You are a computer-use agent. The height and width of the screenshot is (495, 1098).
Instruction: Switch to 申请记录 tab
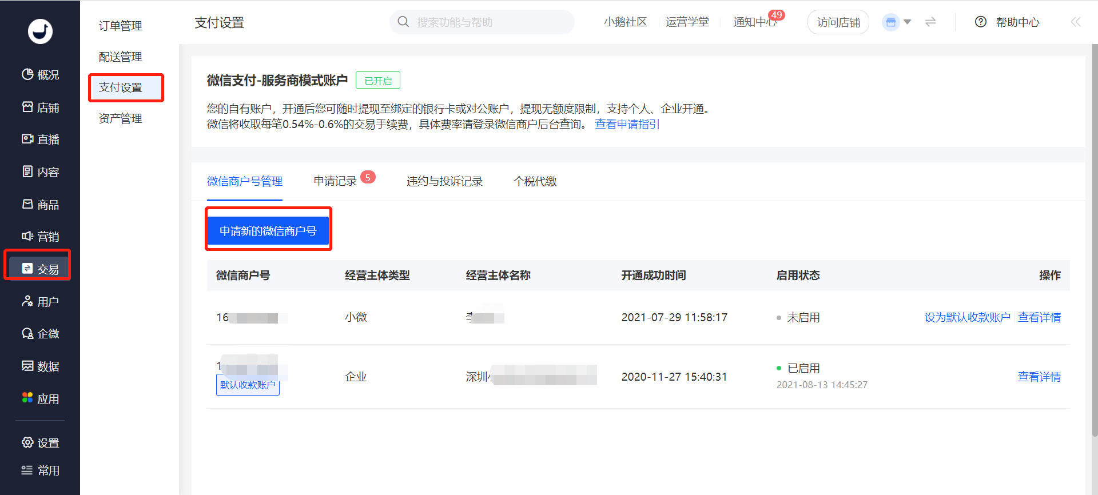[335, 181]
